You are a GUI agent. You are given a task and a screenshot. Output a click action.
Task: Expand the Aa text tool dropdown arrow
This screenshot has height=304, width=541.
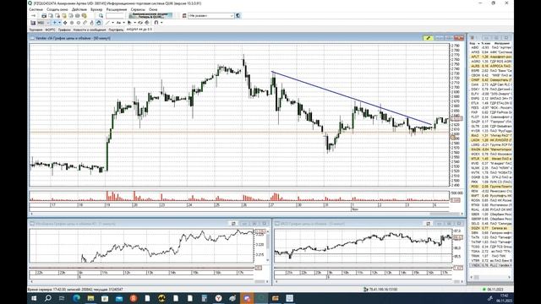124,23
